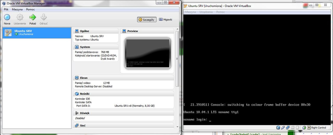The height and width of the screenshot is (135, 333).
Task: Click the Ekran display icon
Action: coord(77,78)
